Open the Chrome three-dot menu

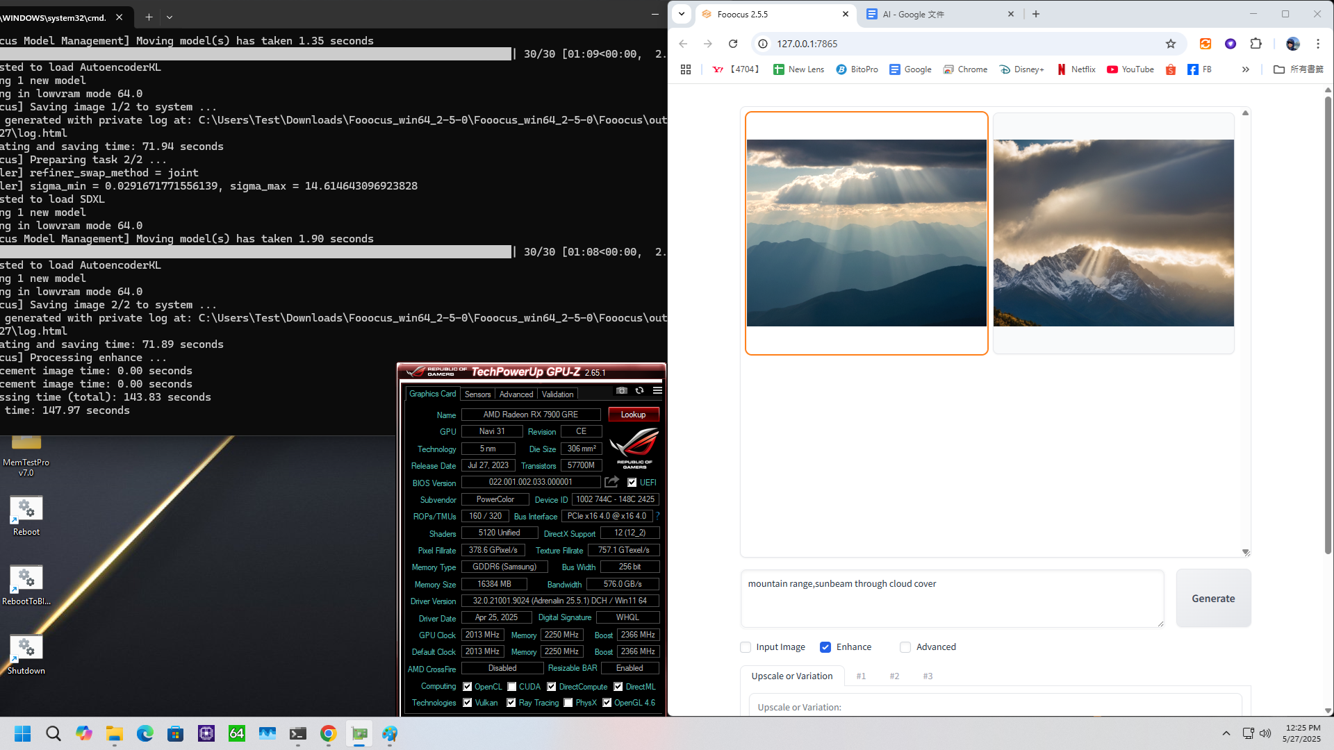(1318, 44)
